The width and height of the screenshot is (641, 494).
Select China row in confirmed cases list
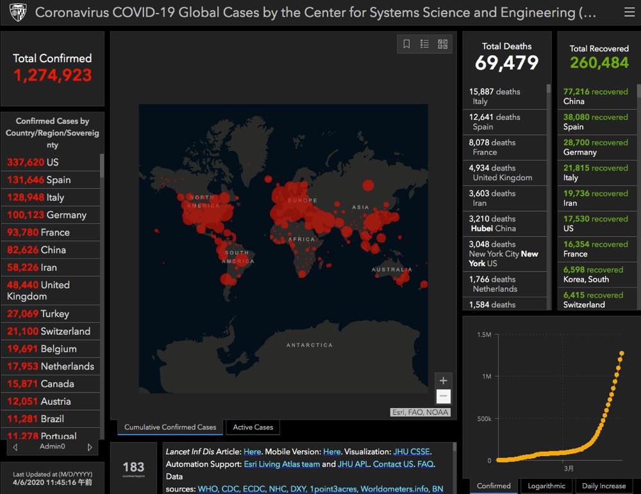51,250
